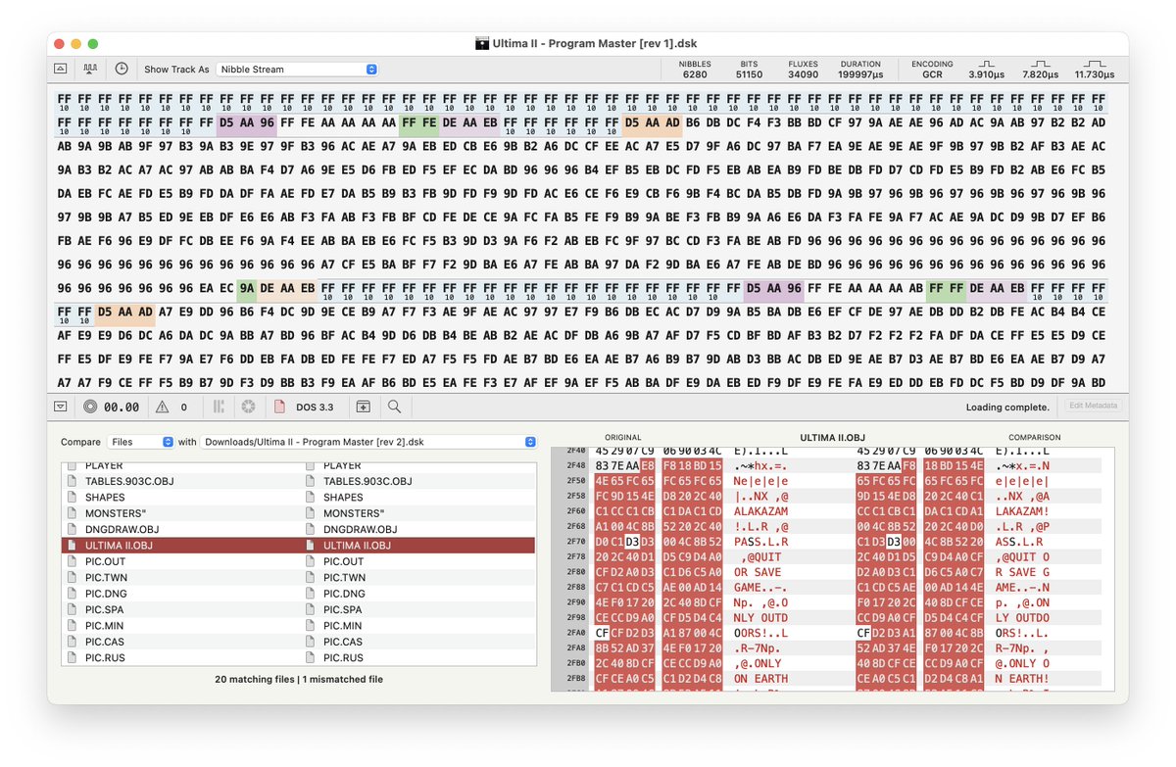This screenshot has width=1176, height=767.
Task: Click the BITS 51150 value
Action: click(749, 74)
